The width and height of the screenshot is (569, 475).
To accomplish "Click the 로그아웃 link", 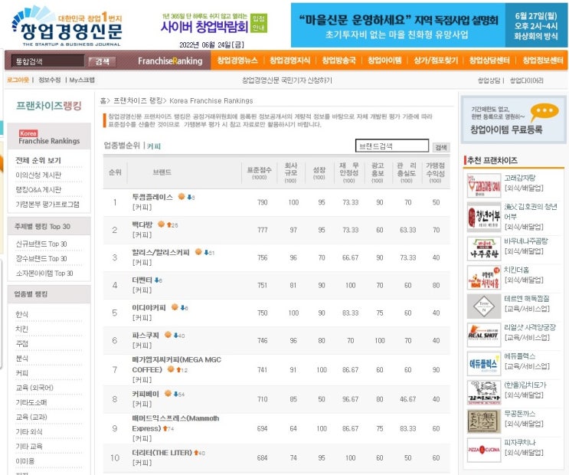I will (x=18, y=80).
